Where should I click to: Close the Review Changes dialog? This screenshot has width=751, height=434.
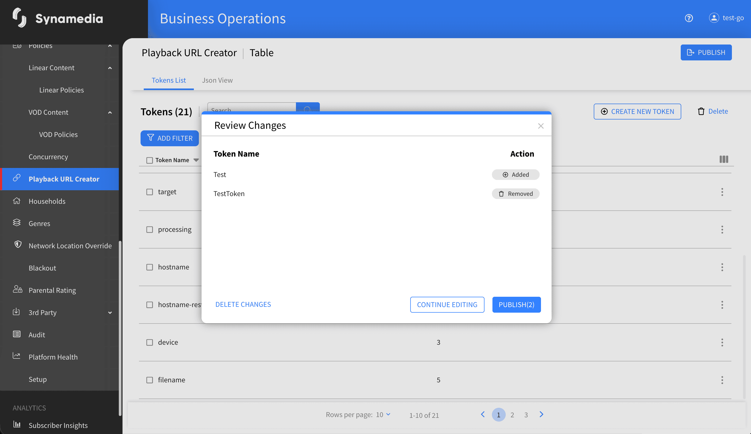point(541,126)
